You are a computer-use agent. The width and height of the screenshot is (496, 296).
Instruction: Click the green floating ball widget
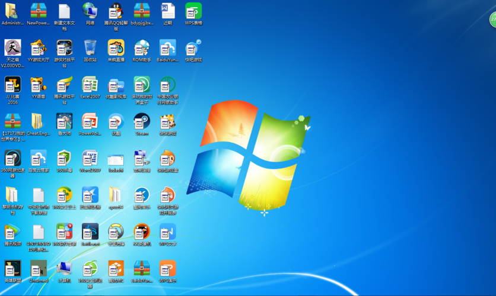tap(493, 20)
